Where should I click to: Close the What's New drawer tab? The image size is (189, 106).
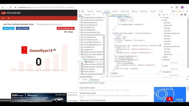click(x=99, y=79)
